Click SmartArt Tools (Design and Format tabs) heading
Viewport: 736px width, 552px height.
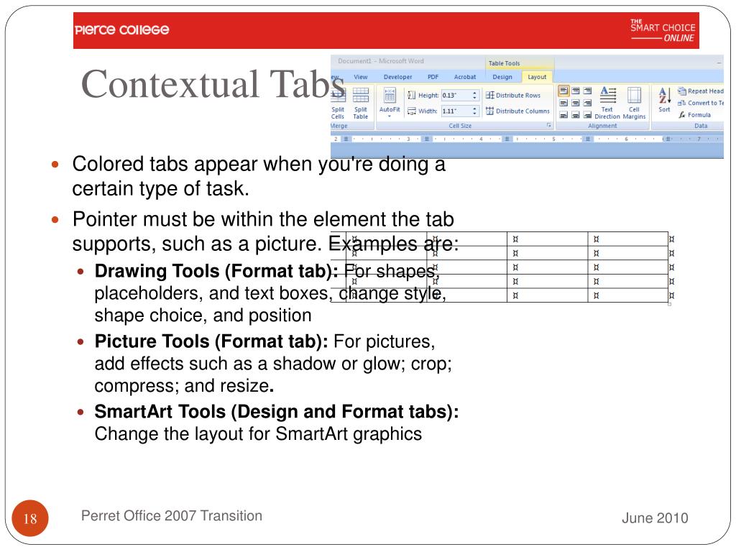(277, 412)
